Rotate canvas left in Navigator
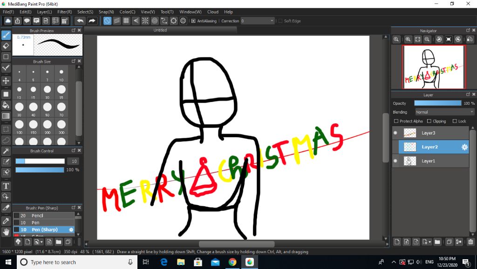Screen dimensions: 477x269 tap(439, 39)
